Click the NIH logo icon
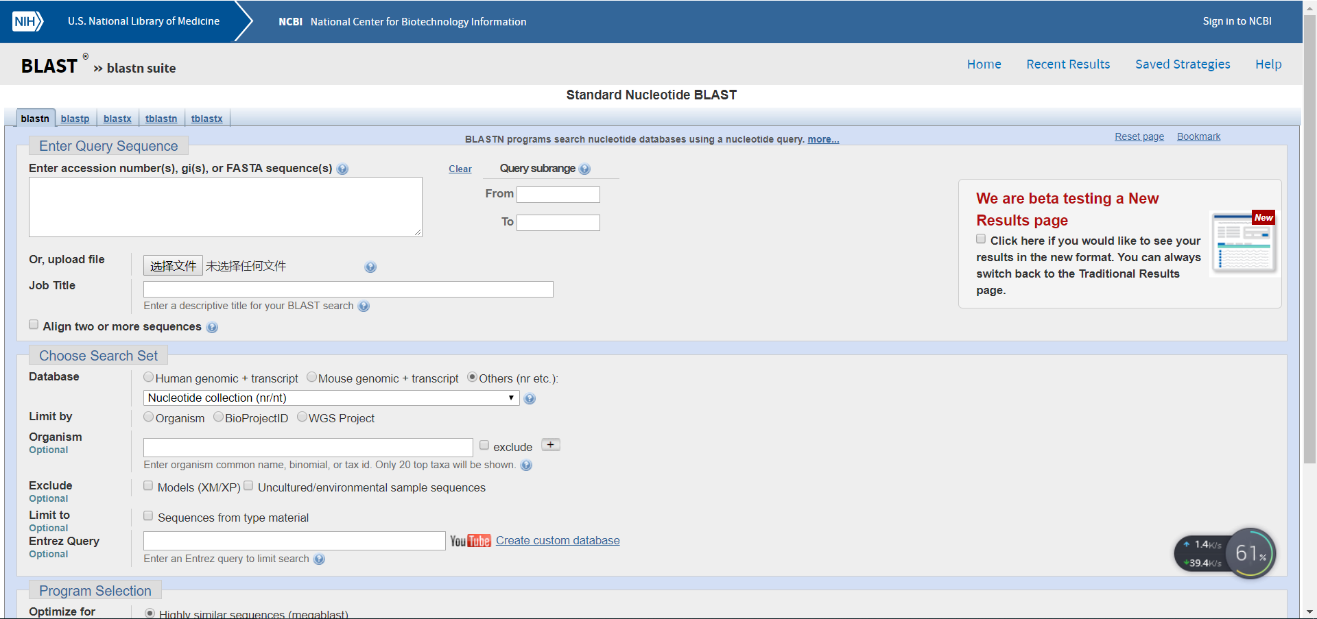 (x=27, y=21)
